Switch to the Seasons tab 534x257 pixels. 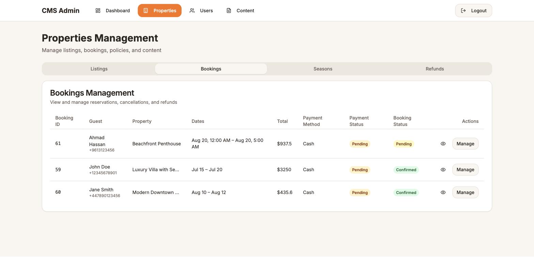pyautogui.click(x=323, y=69)
